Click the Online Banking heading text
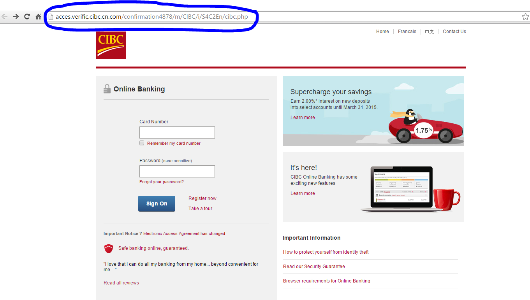Screen dimensions: 530x300 [x=139, y=89]
